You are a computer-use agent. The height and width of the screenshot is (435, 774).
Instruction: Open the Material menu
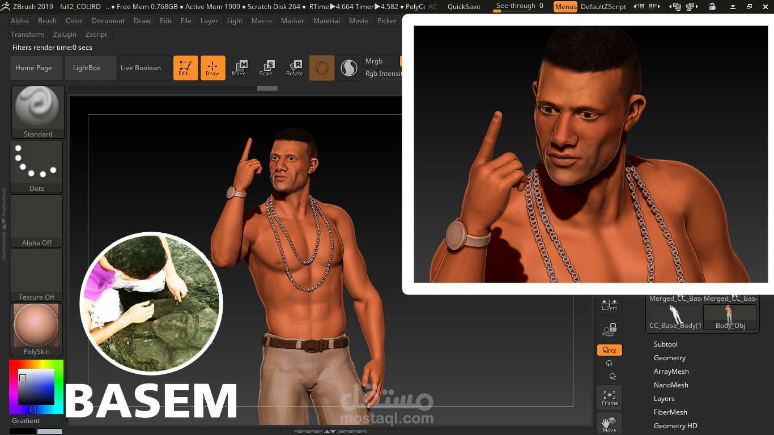(326, 21)
